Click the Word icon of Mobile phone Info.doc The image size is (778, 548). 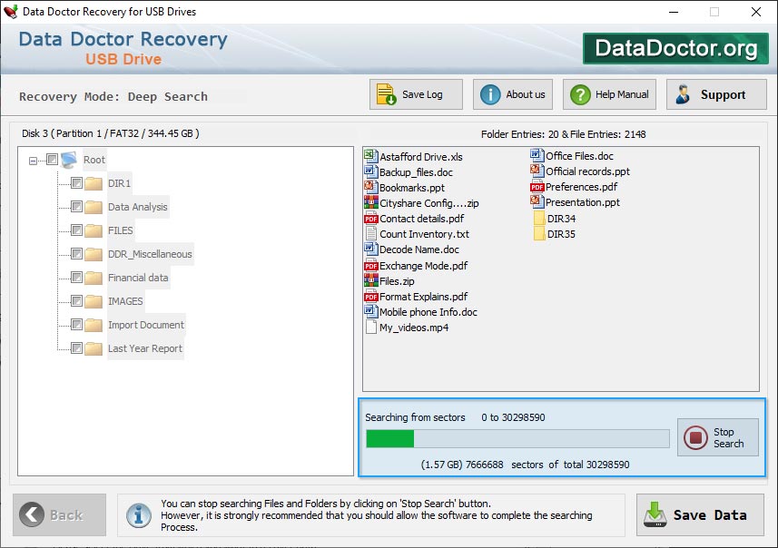pyautogui.click(x=370, y=311)
